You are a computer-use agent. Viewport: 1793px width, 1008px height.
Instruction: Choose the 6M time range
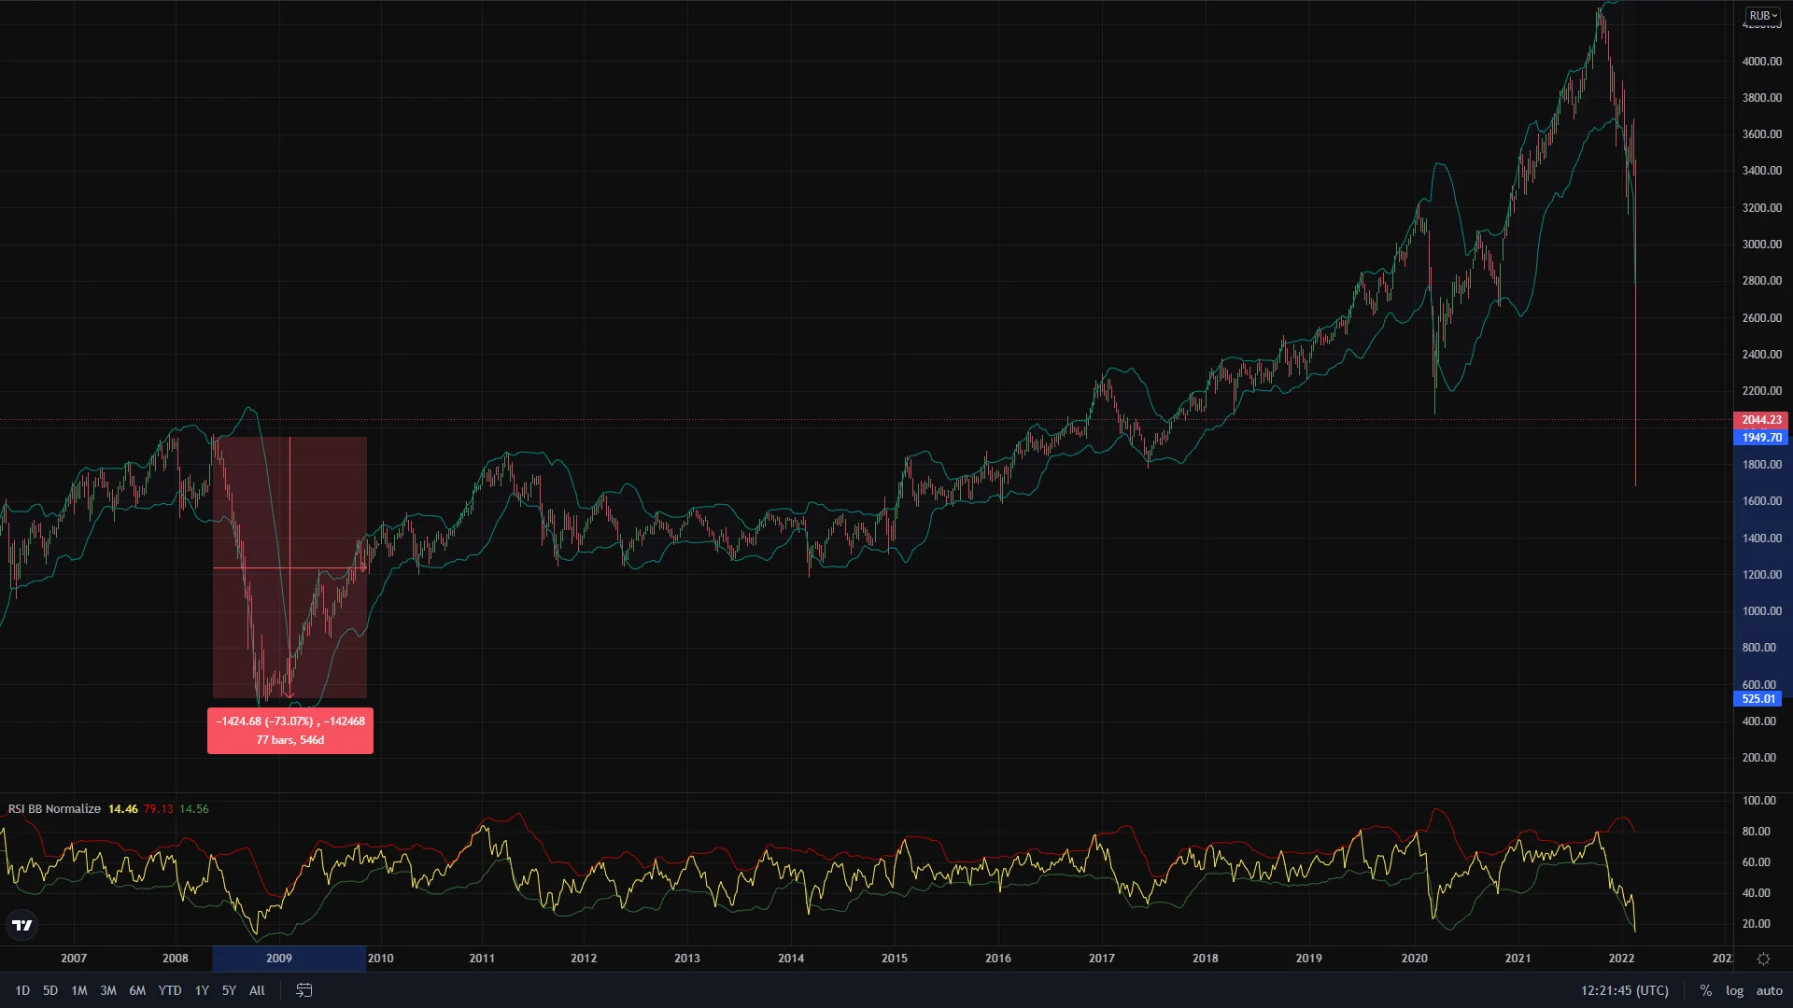[137, 990]
